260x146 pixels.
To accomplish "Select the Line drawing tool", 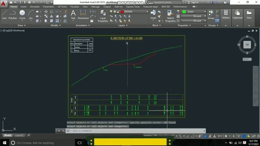I will click(4, 15).
